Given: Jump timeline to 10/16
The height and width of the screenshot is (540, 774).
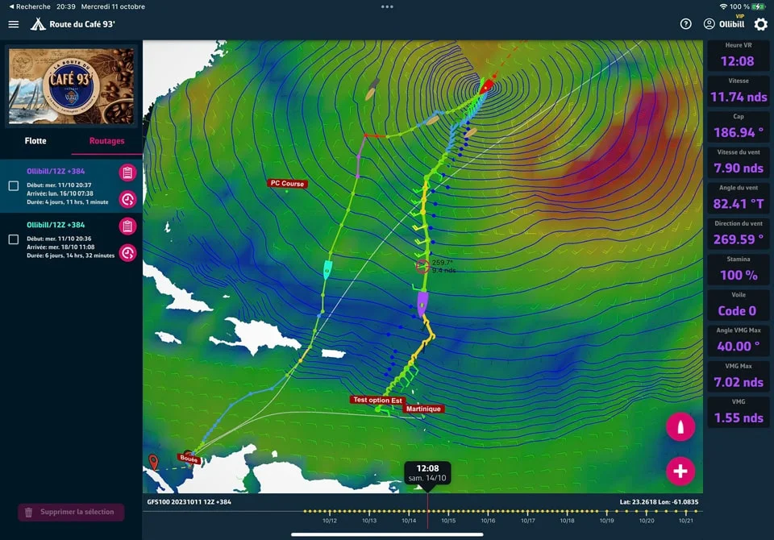Looking at the screenshot, I should [x=489, y=521].
